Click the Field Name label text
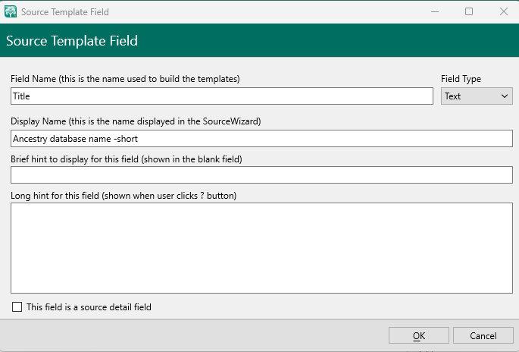The image size is (519, 352). click(x=125, y=79)
